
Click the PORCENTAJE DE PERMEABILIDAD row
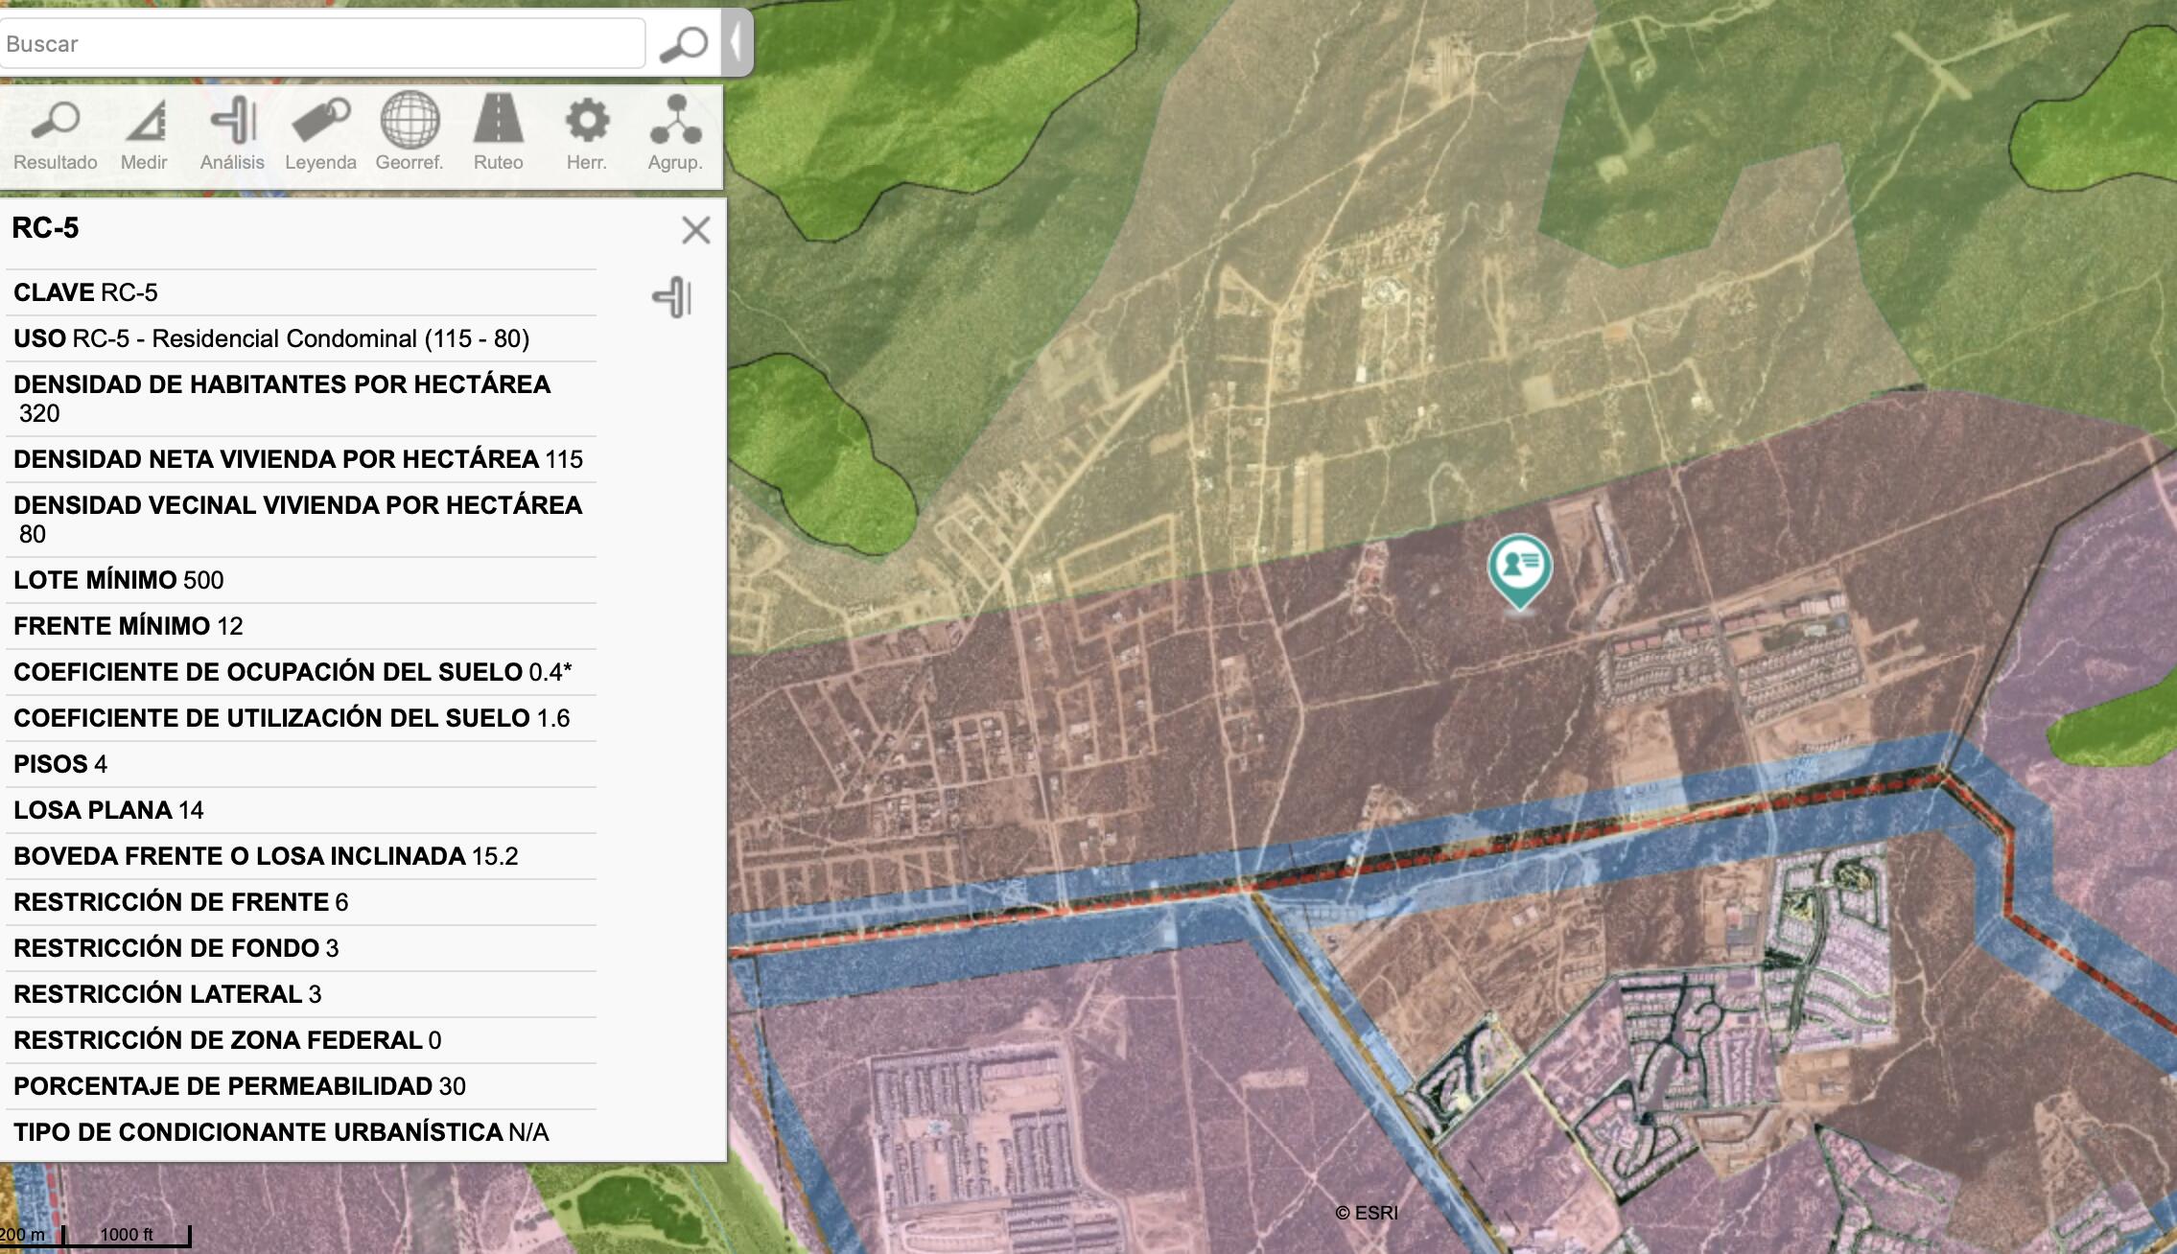[301, 1086]
